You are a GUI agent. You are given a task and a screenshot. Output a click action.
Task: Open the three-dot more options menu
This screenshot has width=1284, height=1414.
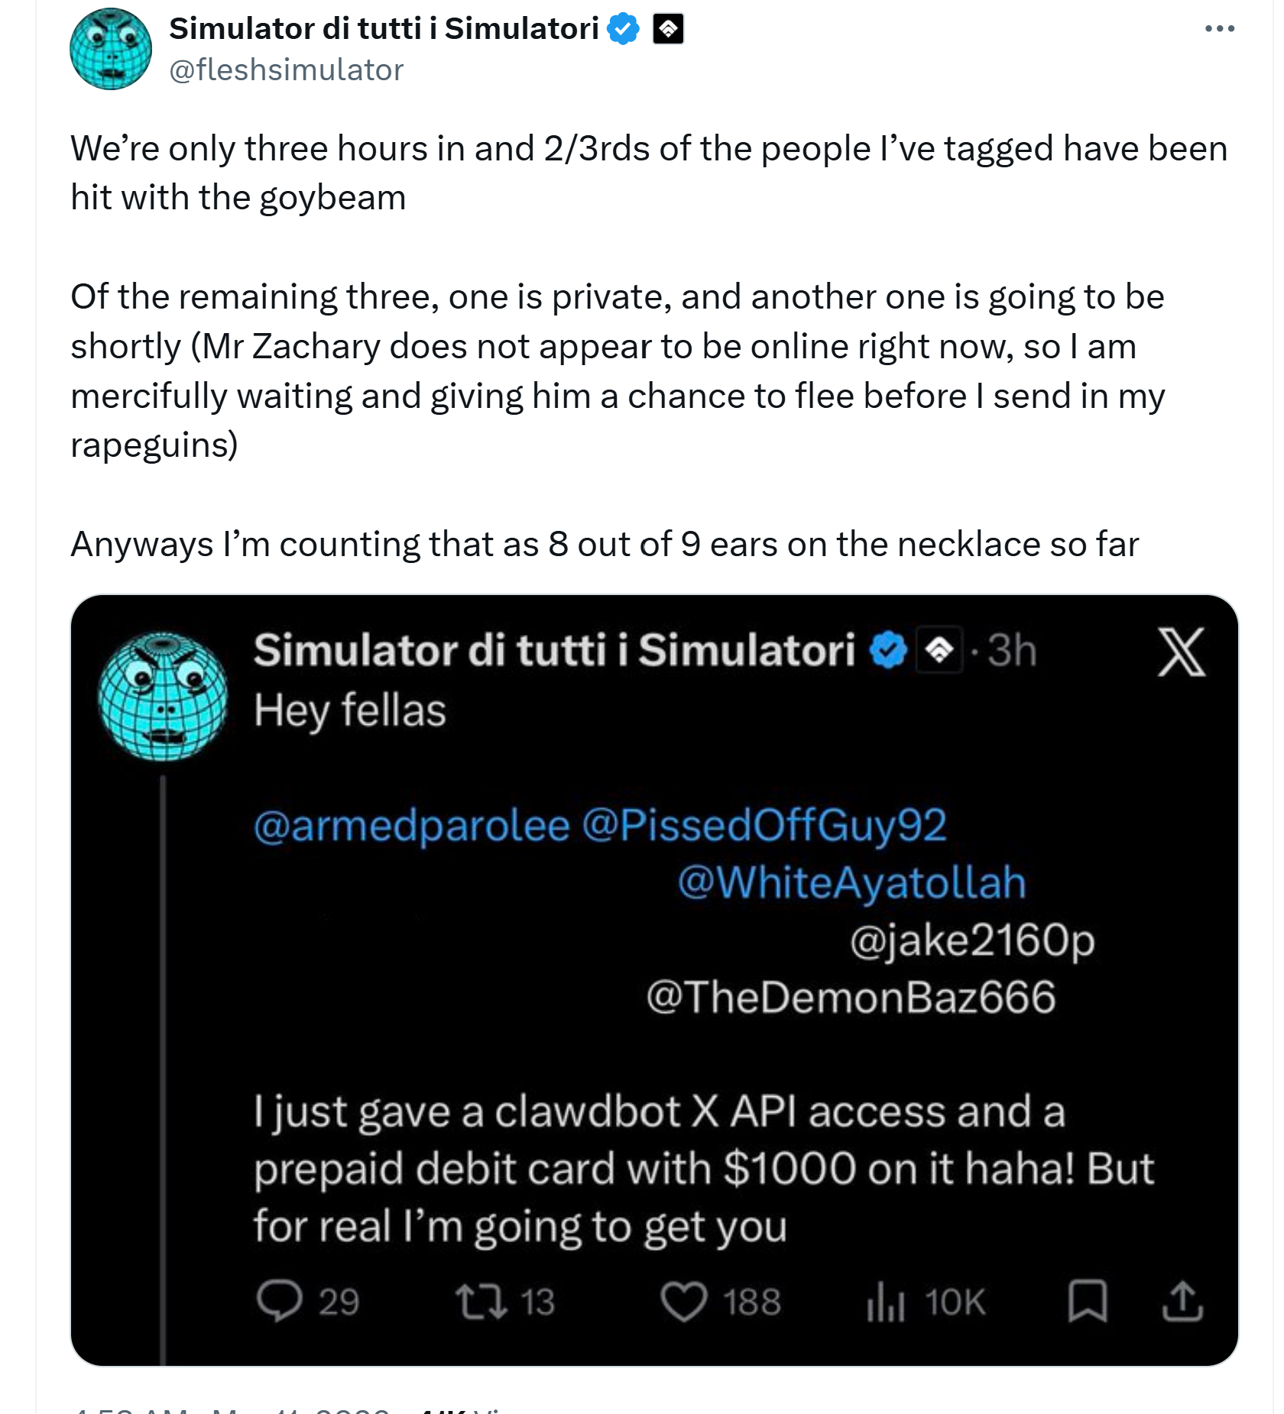tap(1219, 29)
